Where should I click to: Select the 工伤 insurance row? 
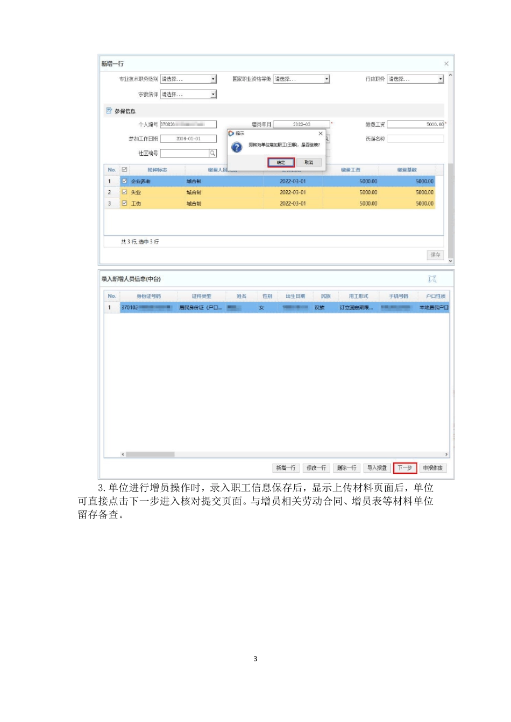click(x=269, y=204)
